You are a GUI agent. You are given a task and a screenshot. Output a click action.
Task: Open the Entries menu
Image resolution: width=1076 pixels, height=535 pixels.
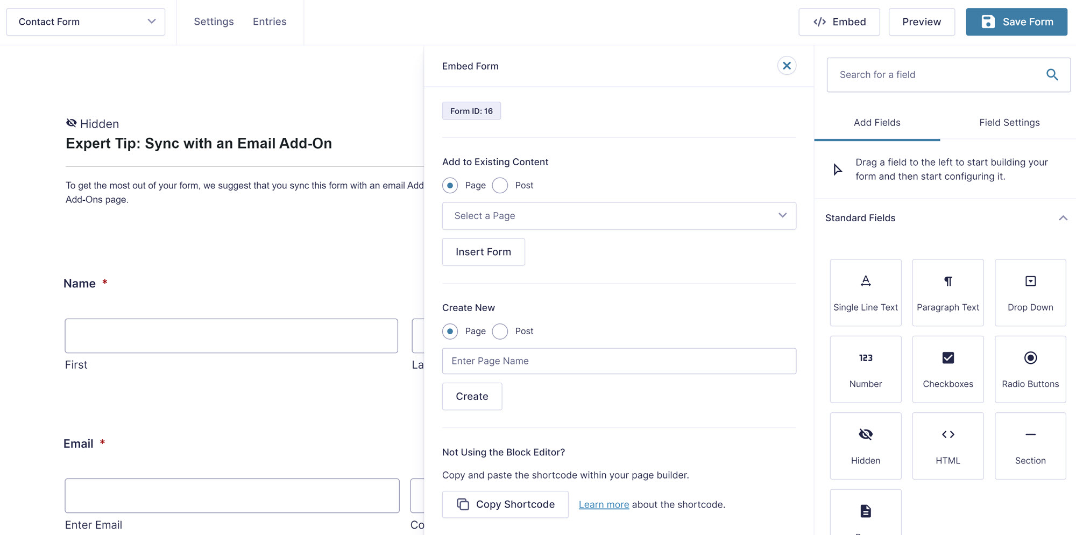point(270,22)
